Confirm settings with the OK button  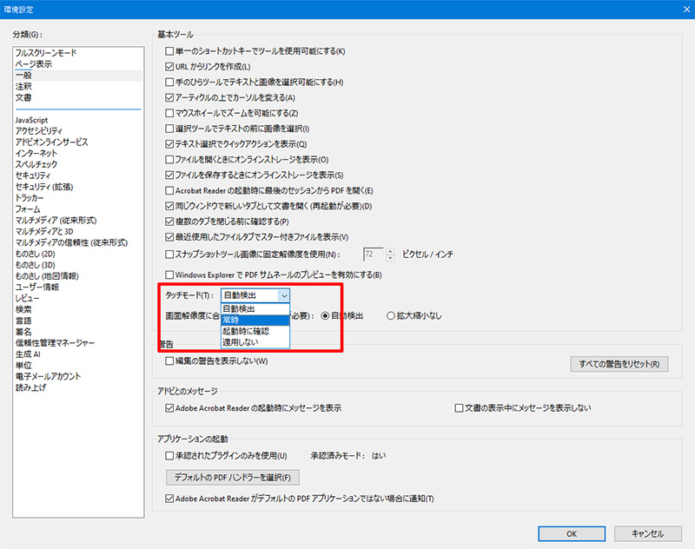(572, 533)
